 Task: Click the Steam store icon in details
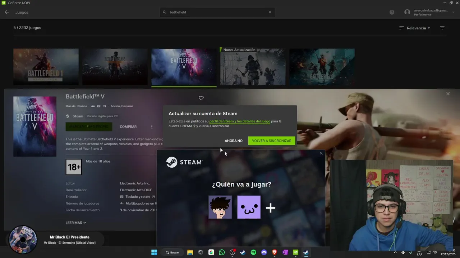68,116
